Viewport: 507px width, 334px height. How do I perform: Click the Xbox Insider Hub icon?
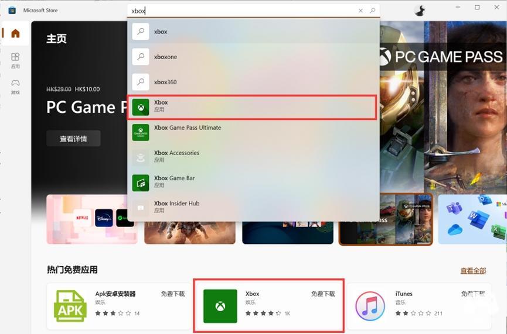(x=141, y=208)
